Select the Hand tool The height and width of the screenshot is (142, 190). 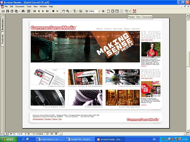click(x=63, y=11)
